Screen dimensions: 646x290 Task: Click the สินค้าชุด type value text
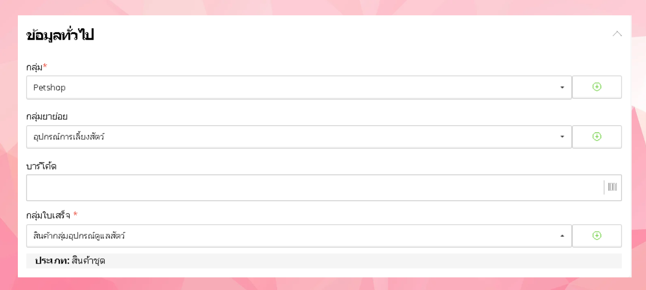(88, 261)
